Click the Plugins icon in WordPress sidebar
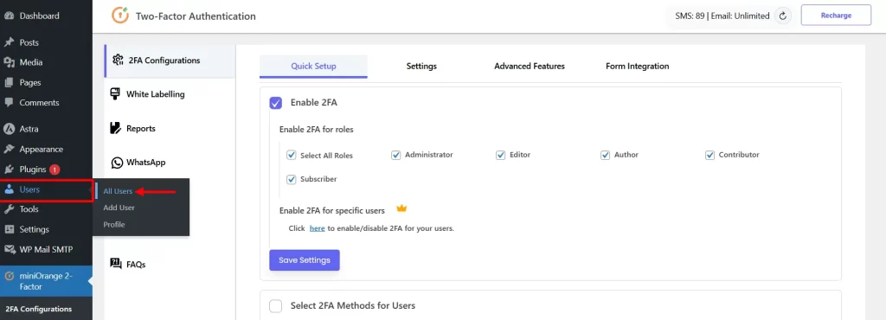 [9, 170]
